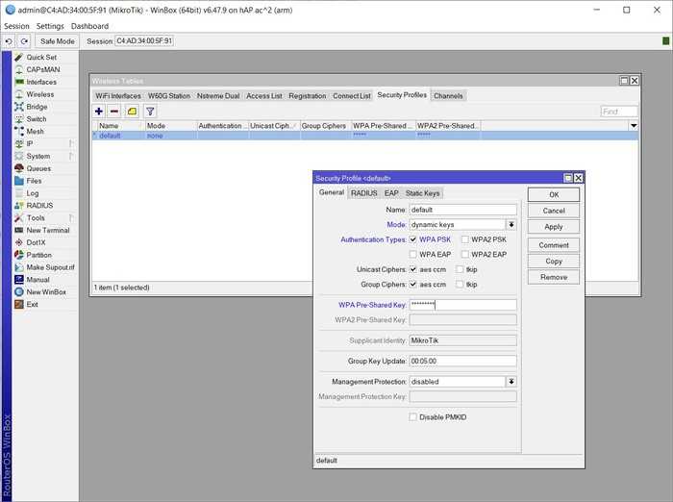Expand the System submenu

71,157
